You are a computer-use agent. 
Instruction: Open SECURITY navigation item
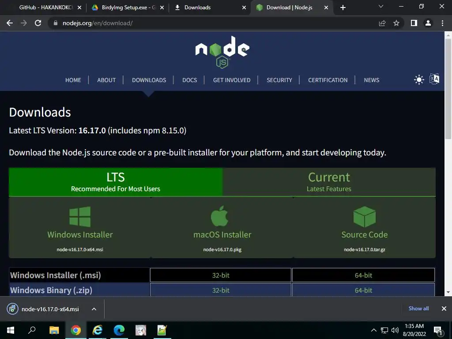[x=279, y=80]
